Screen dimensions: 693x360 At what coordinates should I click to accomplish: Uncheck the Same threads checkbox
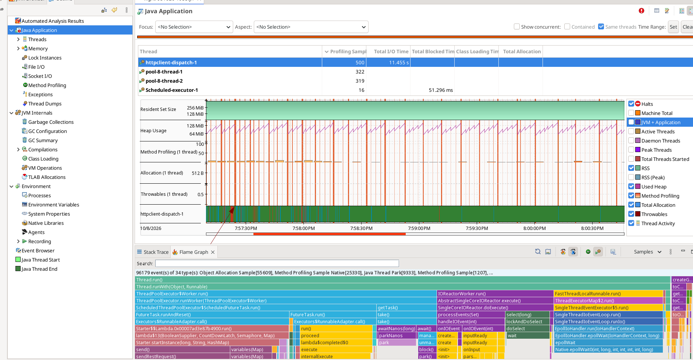click(x=601, y=26)
